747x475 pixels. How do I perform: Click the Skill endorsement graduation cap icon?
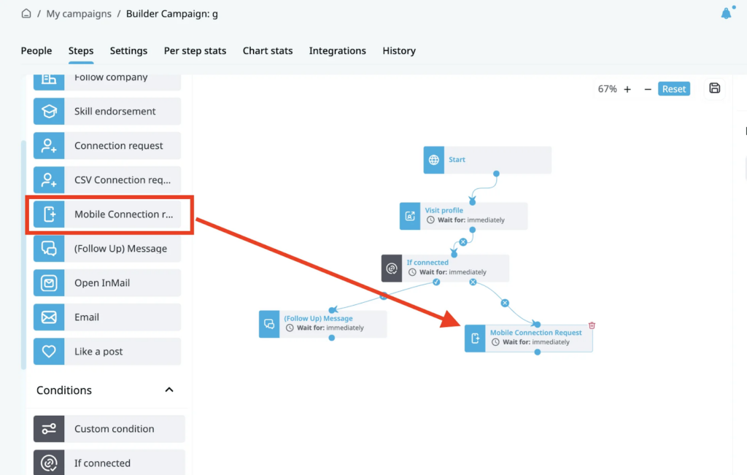coord(49,112)
